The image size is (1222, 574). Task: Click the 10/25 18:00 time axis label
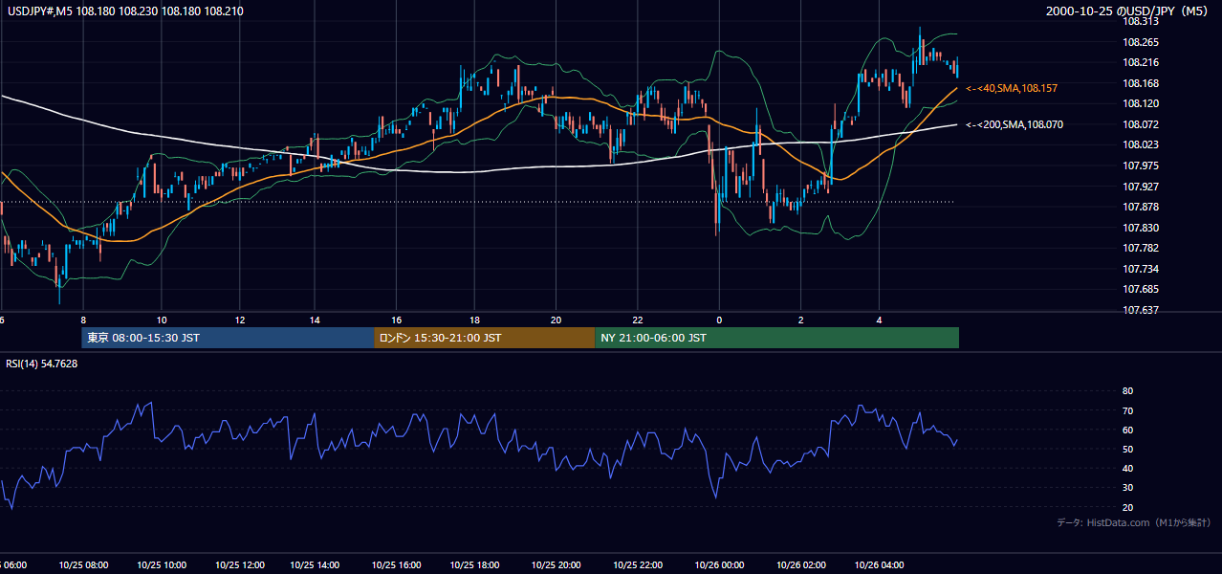(474, 565)
